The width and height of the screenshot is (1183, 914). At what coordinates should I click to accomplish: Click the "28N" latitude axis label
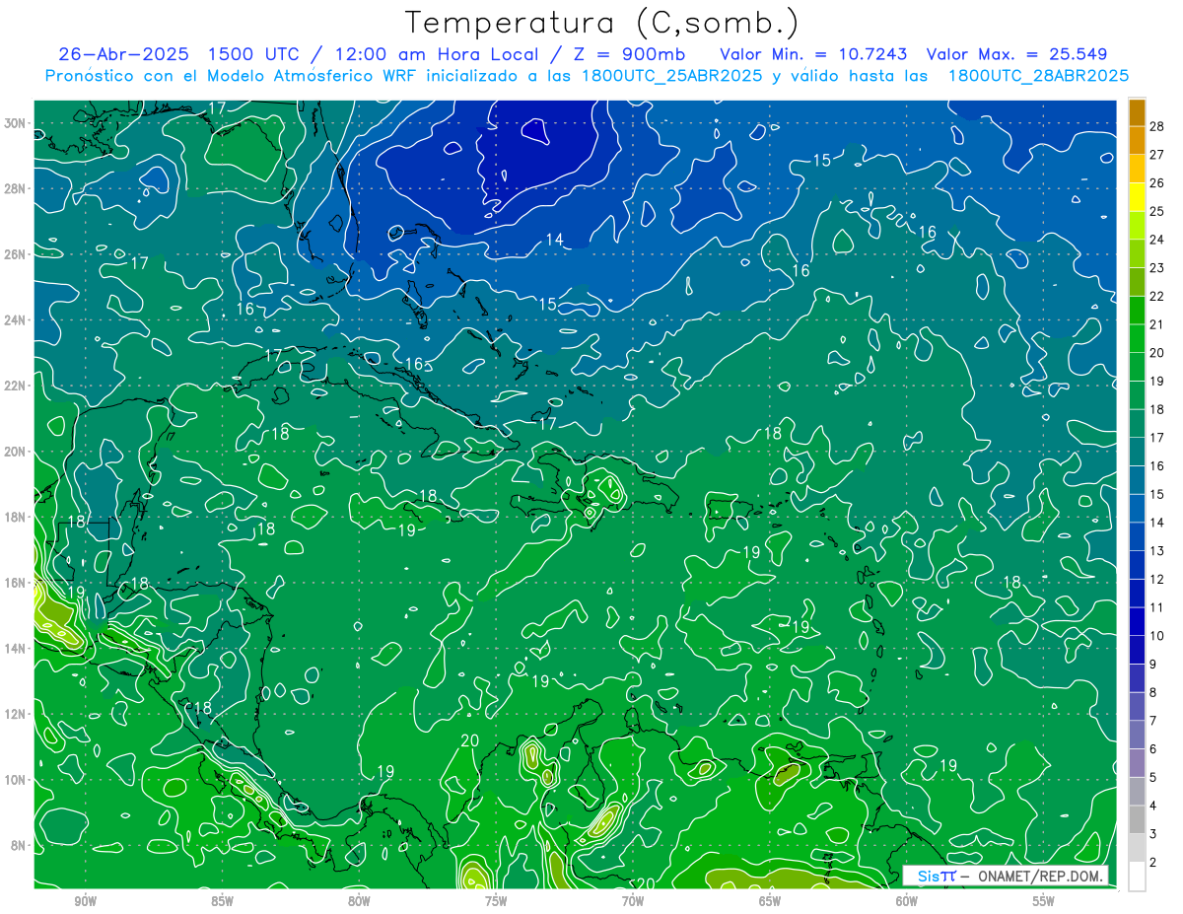tap(17, 188)
